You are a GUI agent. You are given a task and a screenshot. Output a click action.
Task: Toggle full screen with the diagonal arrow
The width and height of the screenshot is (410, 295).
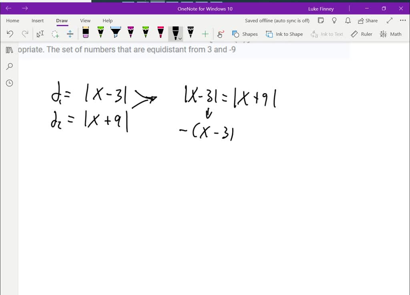coord(389,20)
